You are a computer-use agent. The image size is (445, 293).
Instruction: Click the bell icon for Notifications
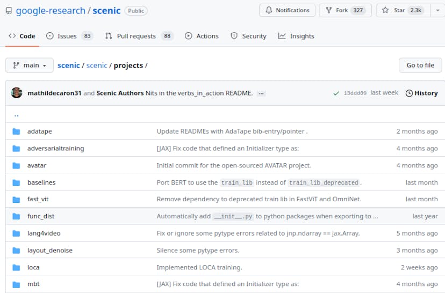coord(269,10)
